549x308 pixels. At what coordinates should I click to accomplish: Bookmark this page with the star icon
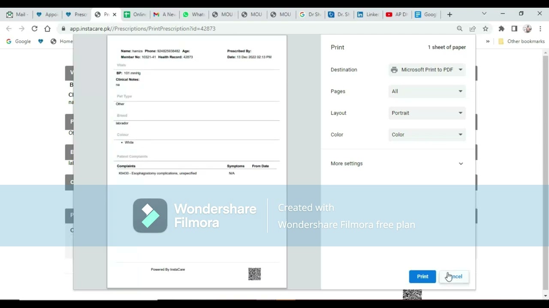click(486, 29)
